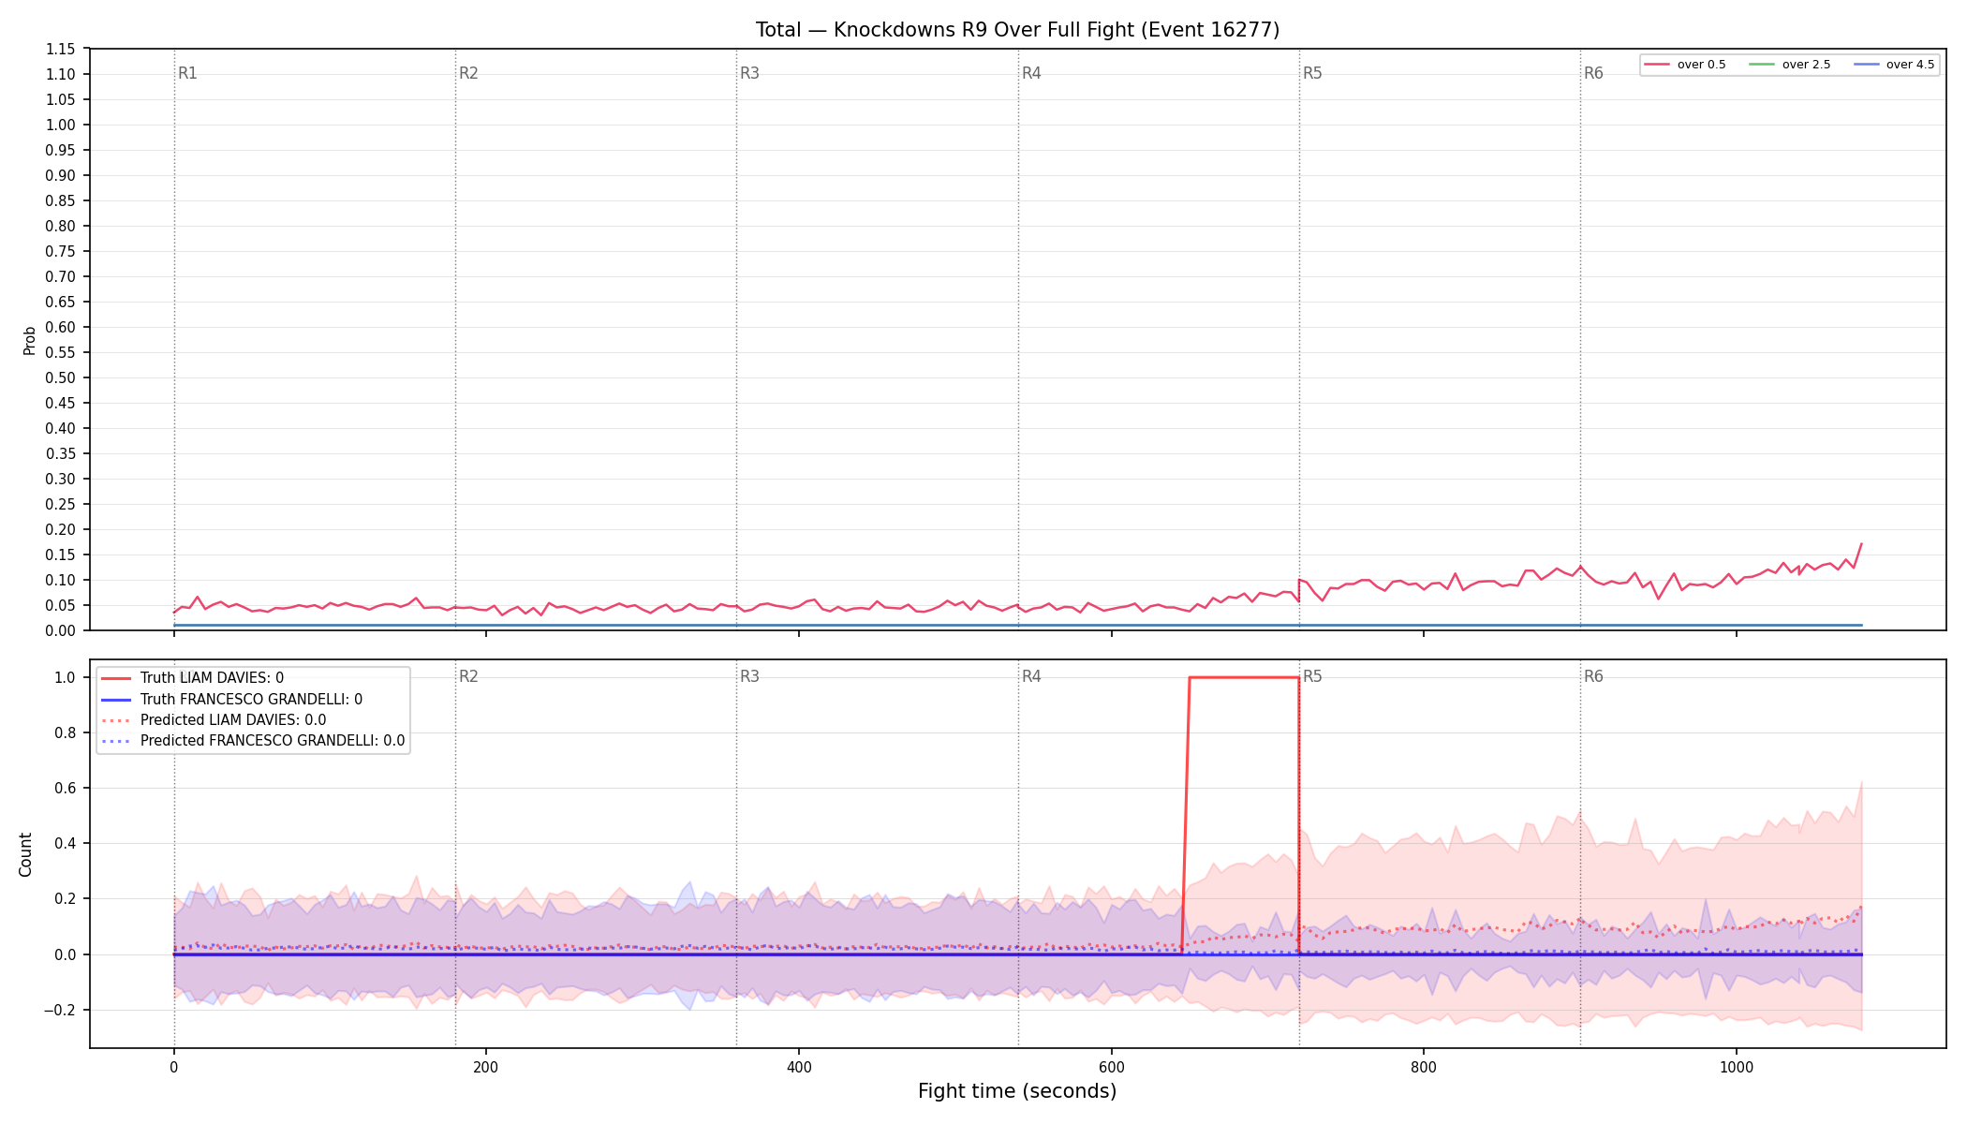The width and height of the screenshot is (1967, 1124).
Task: Click the 600 tick on the time axis
Action: 1111,1067
